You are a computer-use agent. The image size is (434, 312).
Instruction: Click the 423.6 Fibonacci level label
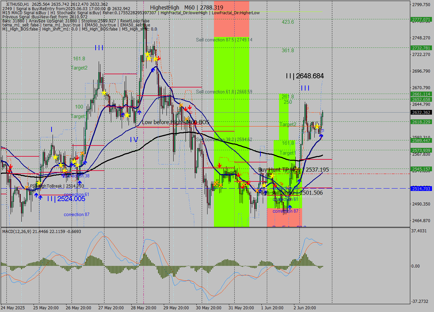tap(288, 22)
